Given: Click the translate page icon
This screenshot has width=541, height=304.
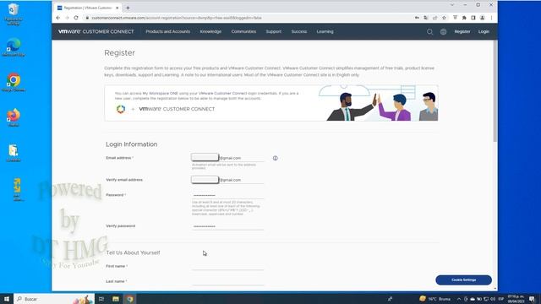Looking at the screenshot, I should click(426, 18).
